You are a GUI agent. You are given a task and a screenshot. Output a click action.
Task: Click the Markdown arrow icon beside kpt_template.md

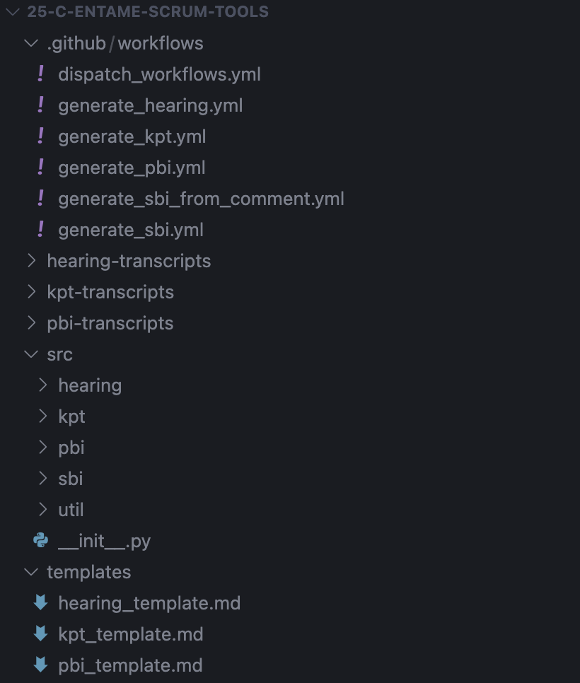coord(40,634)
